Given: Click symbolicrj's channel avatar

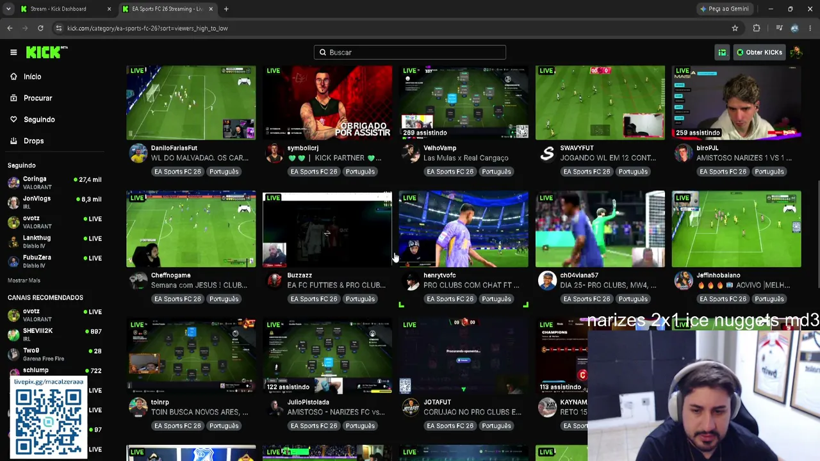Looking at the screenshot, I should pos(274,154).
